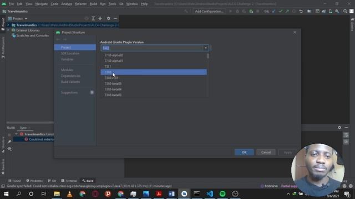The width and height of the screenshot is (355, 199).
Task: Open the Terminal tool window tab
Action: tap(69, 181)
